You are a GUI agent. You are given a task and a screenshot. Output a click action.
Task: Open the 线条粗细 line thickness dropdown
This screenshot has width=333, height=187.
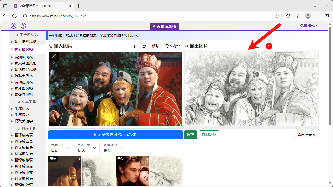pos(113,148)
